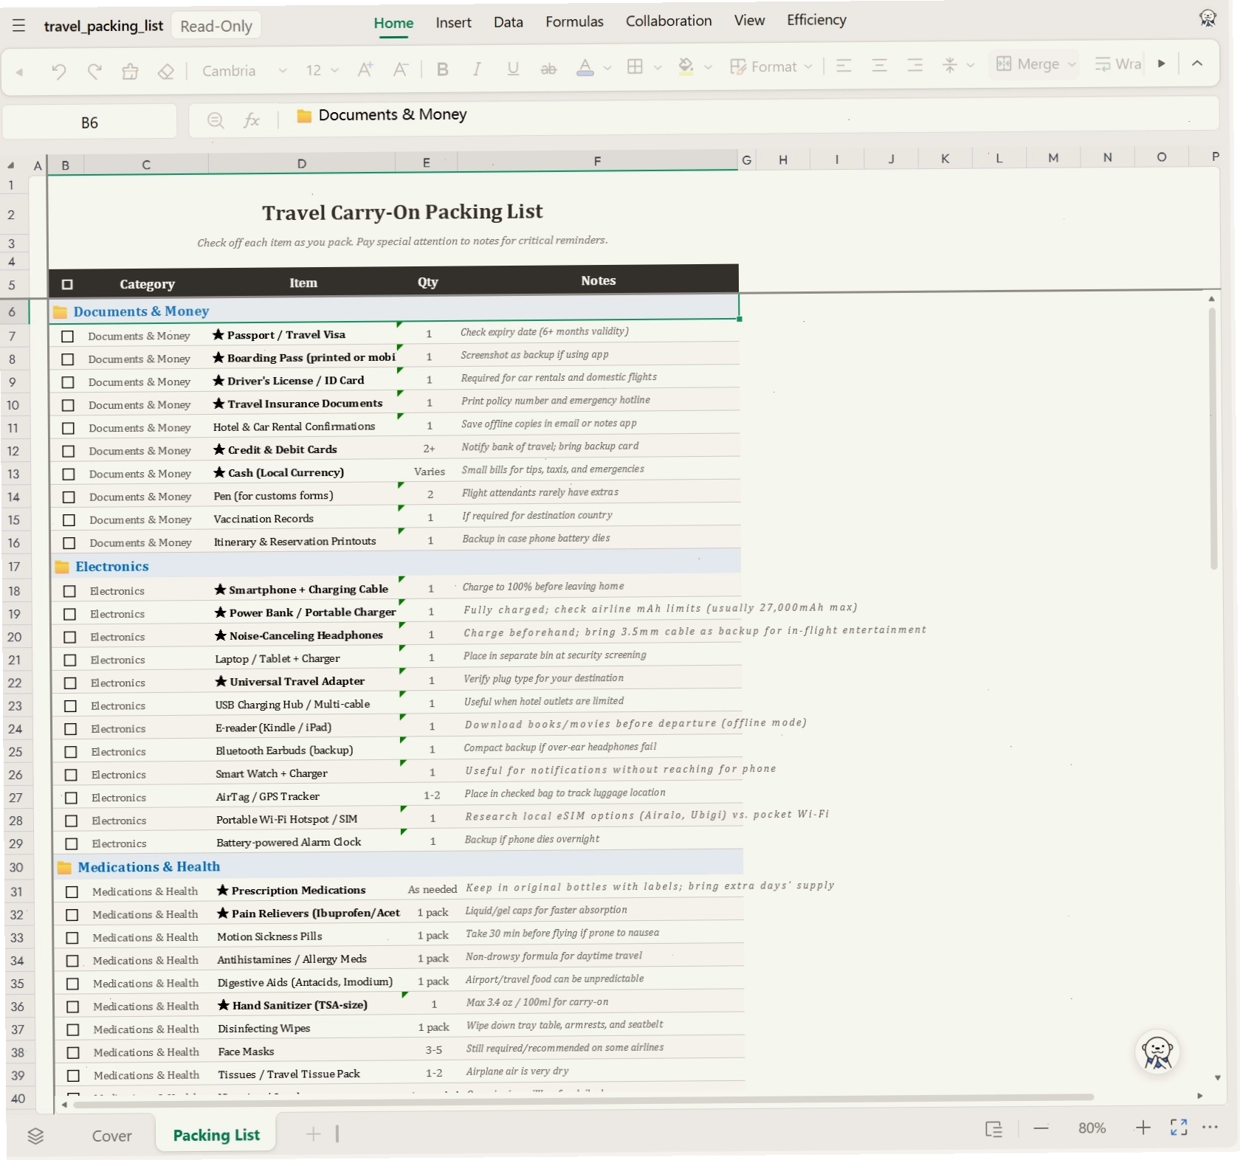The image size is (1240, 1160).
Task: Apply strikethrough formatting
Action: tap(548, 69)
